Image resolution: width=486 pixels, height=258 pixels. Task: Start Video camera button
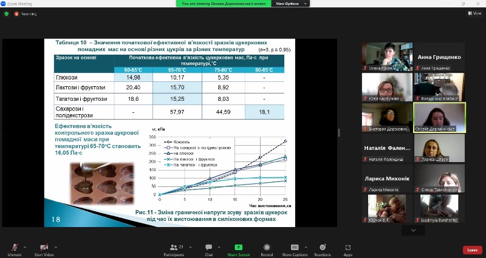click(x=44, y=250)
